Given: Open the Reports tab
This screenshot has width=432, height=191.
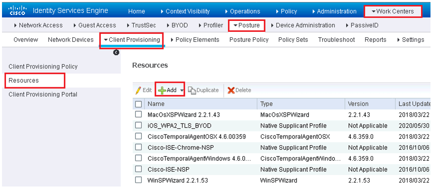Looking at the screenshot, I should [x=375, y=39].
